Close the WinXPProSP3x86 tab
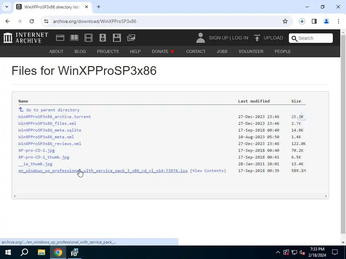Image resolution: width=346 pixels, height=259 pixels. click(x=86, y=7)
